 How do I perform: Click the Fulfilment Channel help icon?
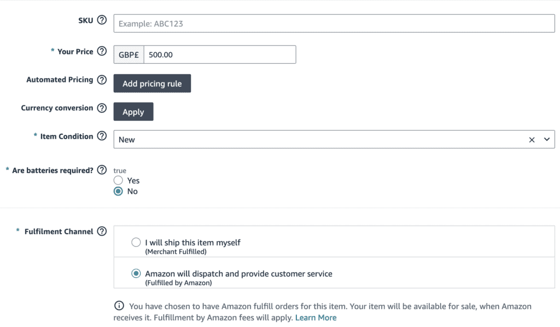[x=102, y=231]
